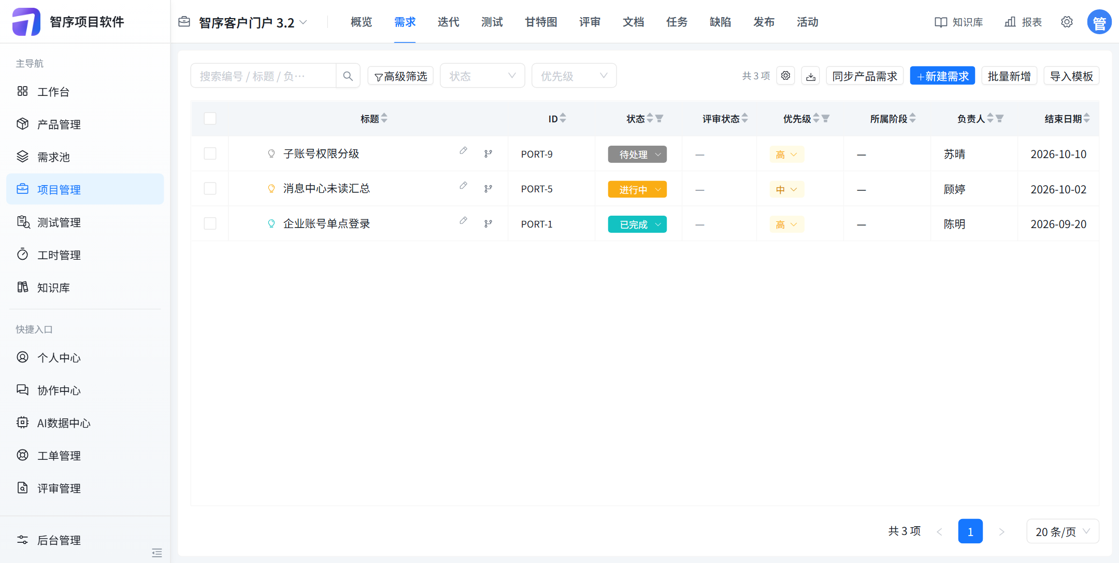This screenshot has width=1119, height=563.
Task: Open the 报表 link in header
Action: 1023,22
